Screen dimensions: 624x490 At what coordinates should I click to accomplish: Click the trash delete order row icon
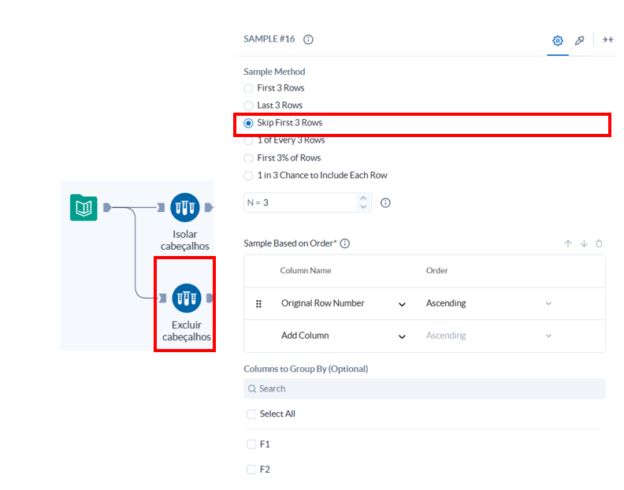point(599,243)
